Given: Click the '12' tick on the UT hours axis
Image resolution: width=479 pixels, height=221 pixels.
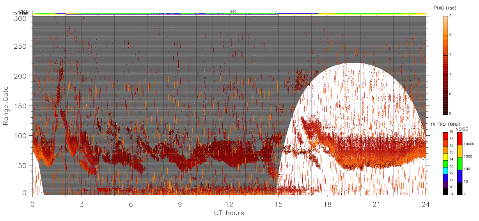Looking at the screenshot, I should pos(229,204).
